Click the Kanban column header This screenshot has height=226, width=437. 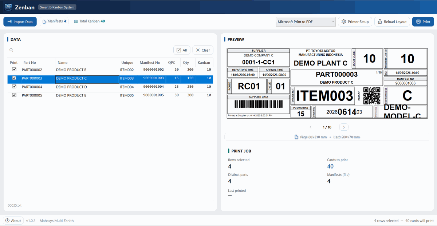pos(204,63)
